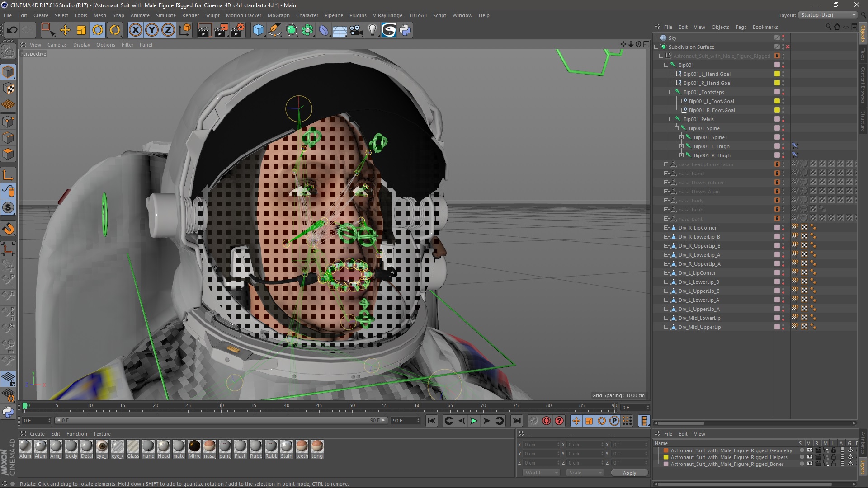Expand Drv_Mid_UpperLip node
The height and width of the screenshot is (488, 868).
[666, 327]
